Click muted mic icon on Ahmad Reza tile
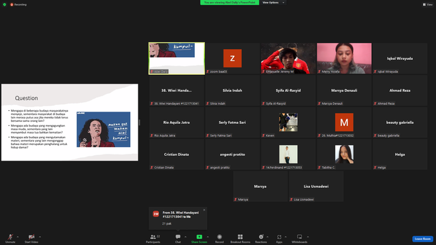436x245 pixels. 375,103
